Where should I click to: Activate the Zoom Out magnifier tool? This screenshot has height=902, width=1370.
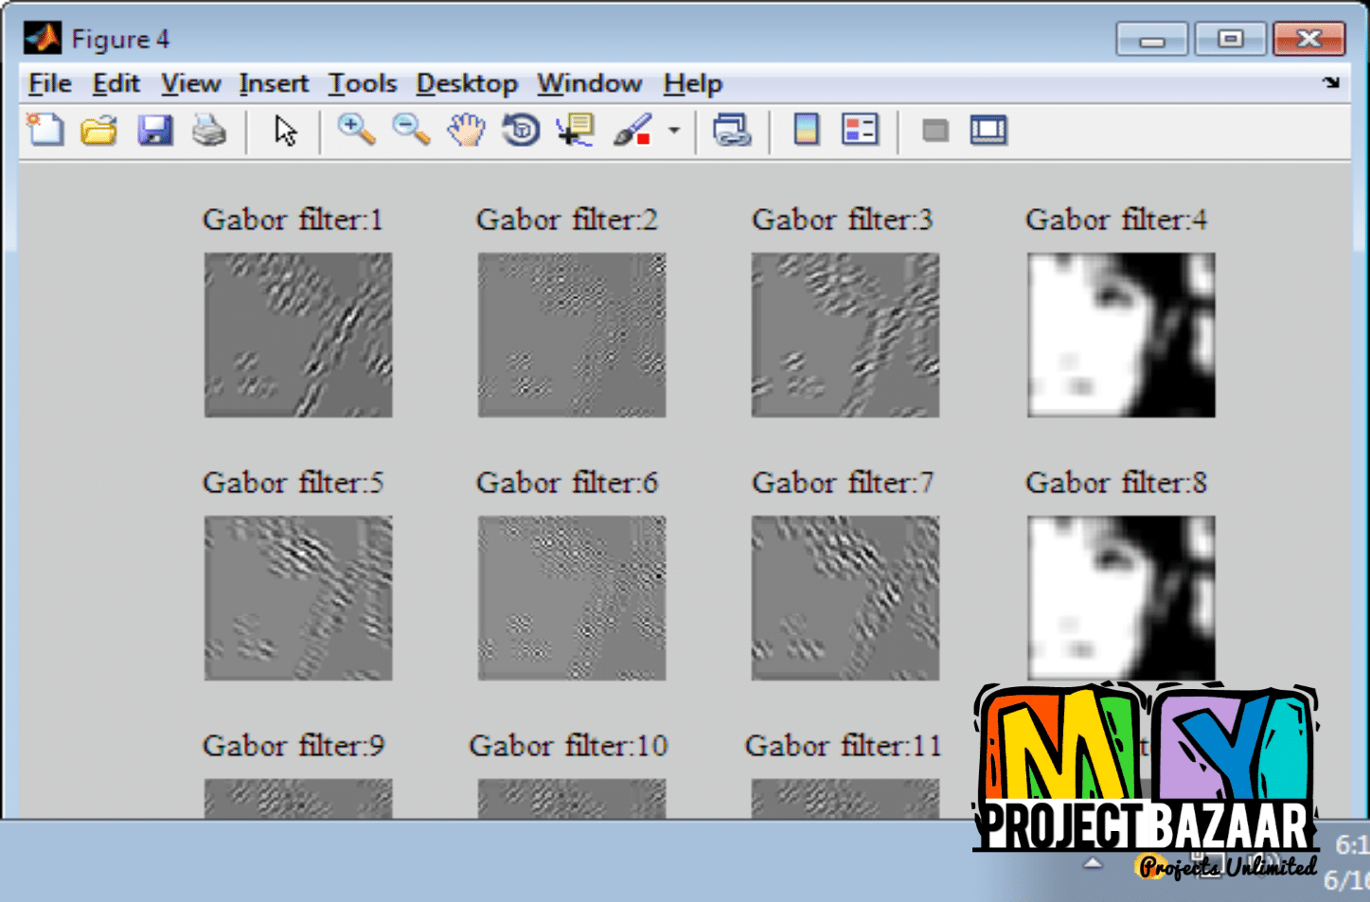(411, 130)
